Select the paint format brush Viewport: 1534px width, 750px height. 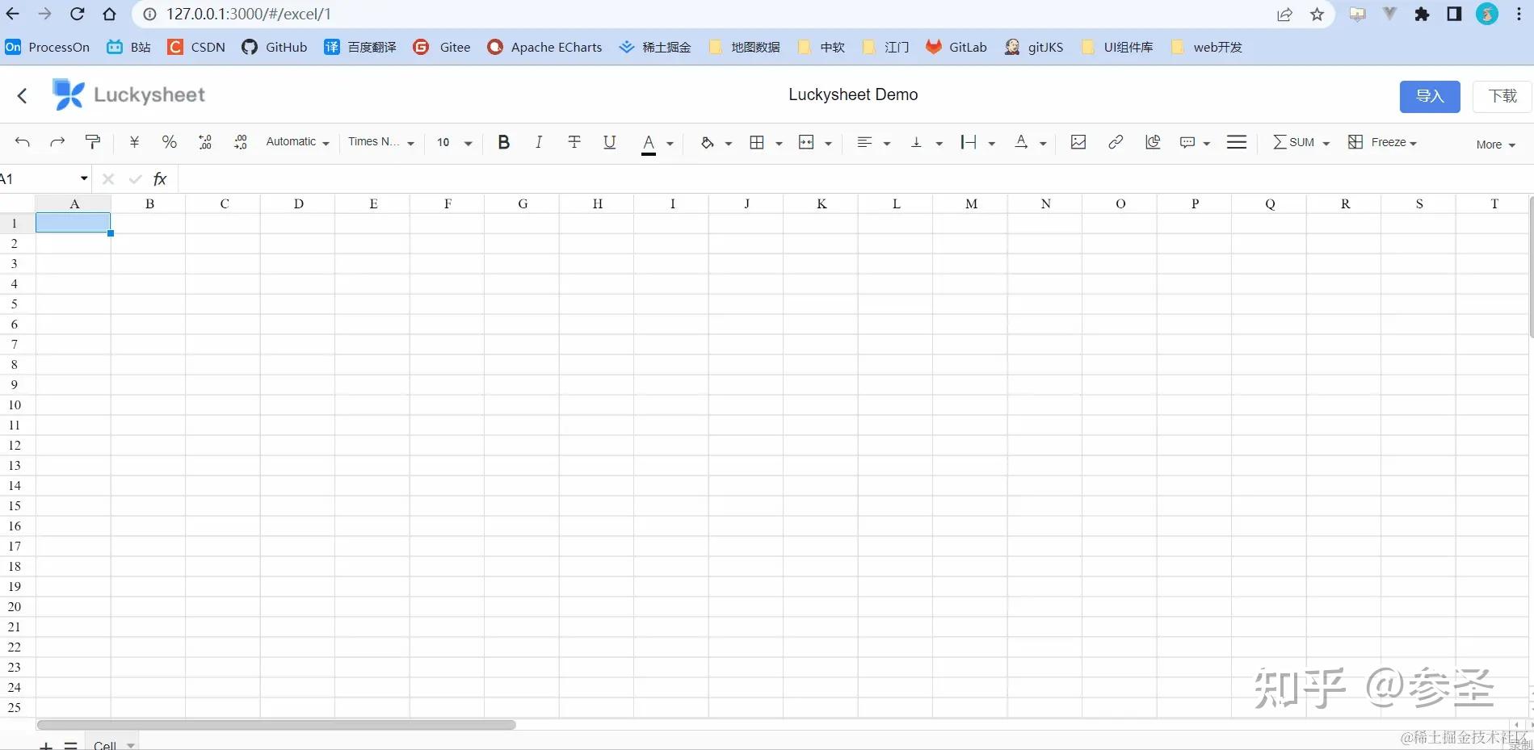93,142
